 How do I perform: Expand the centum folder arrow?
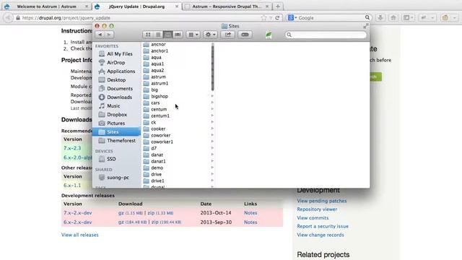[x=212, y=109]
